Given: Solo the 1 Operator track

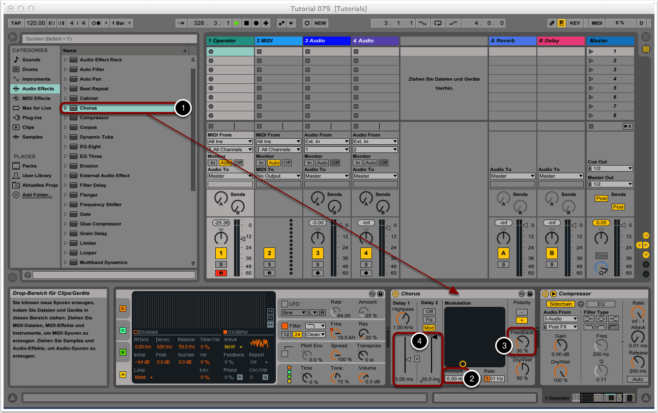Looking at the screenshot, I should click(221, 264).
